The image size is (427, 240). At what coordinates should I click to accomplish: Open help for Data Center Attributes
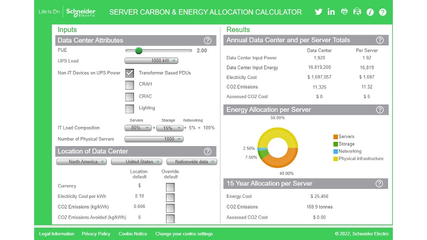(208, 41)
